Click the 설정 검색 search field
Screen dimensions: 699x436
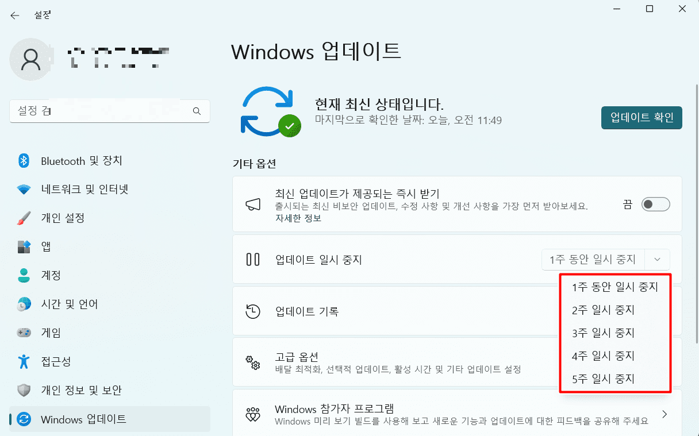110,111
